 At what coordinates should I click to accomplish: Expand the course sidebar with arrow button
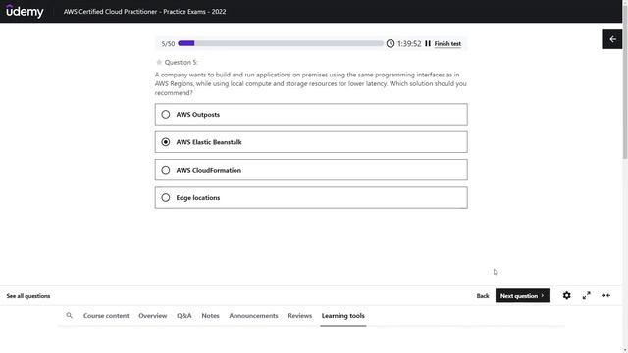pyautogui.click(x=612, y=39)
